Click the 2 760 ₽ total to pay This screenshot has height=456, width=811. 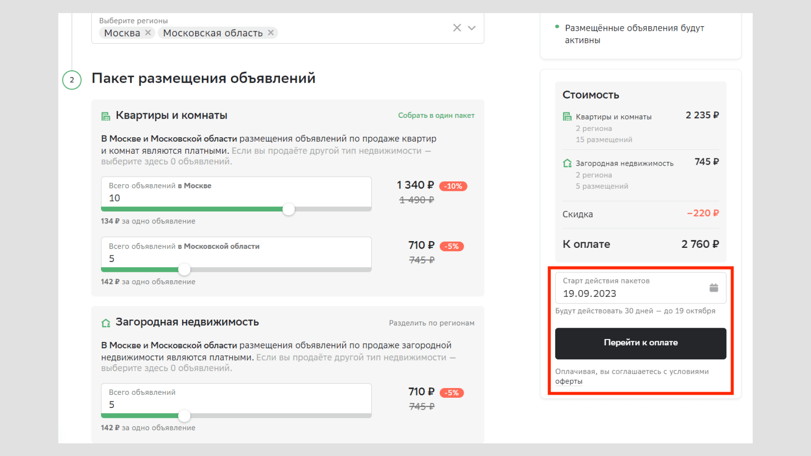click(700, 244)
